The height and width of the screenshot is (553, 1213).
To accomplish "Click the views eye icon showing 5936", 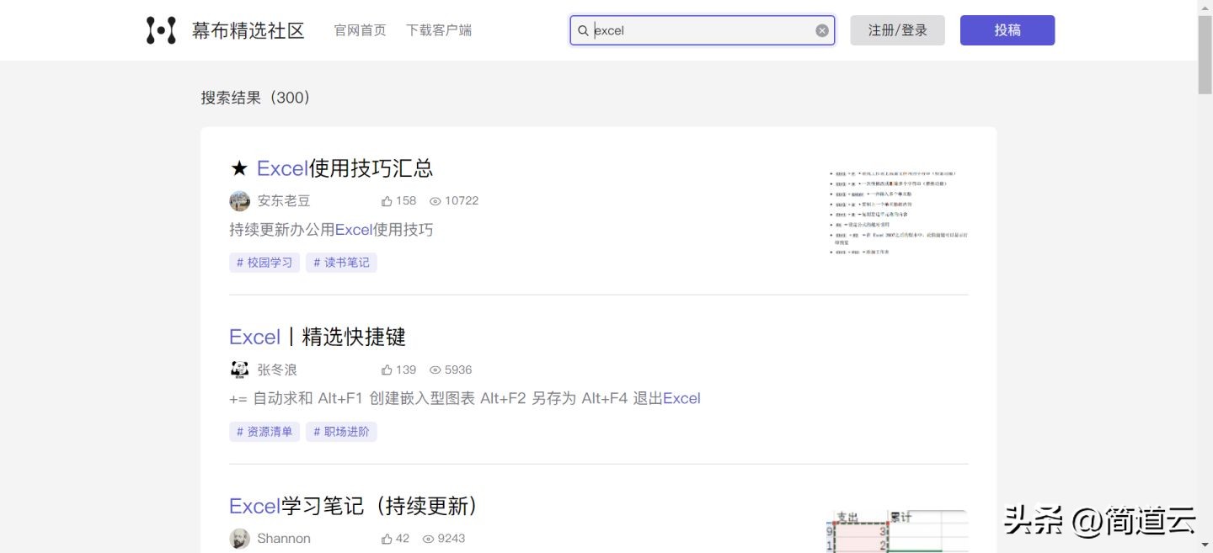I will [436, 370].
